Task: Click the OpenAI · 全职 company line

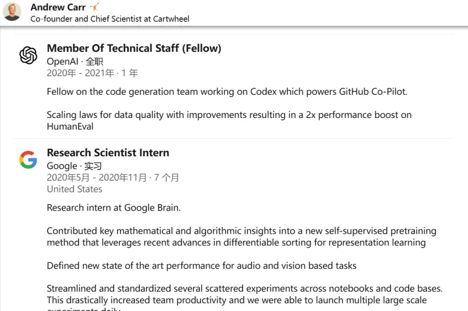Action: [x=75, y=62]
